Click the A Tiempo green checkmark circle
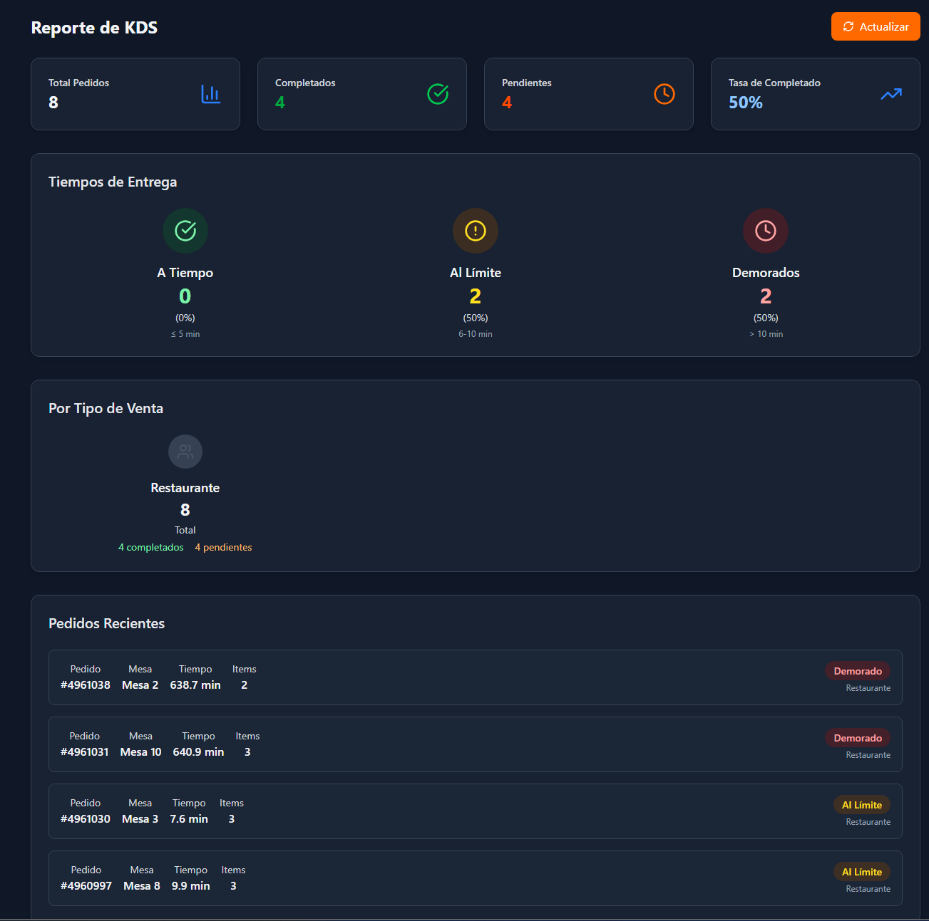Viewport: 929px width, 921px height. (x=185, y=231)
